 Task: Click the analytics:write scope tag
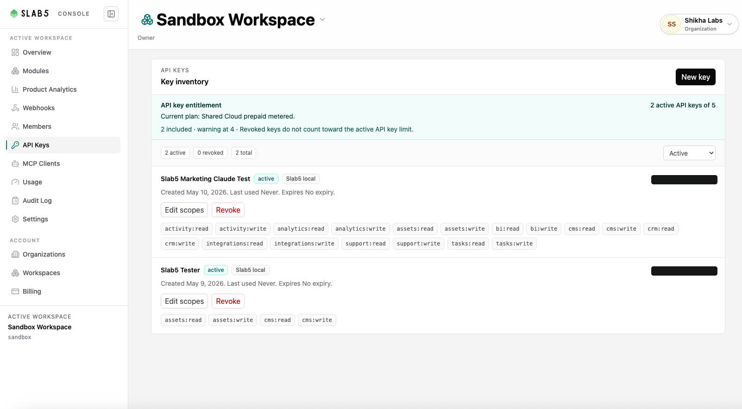click(360, 229)
